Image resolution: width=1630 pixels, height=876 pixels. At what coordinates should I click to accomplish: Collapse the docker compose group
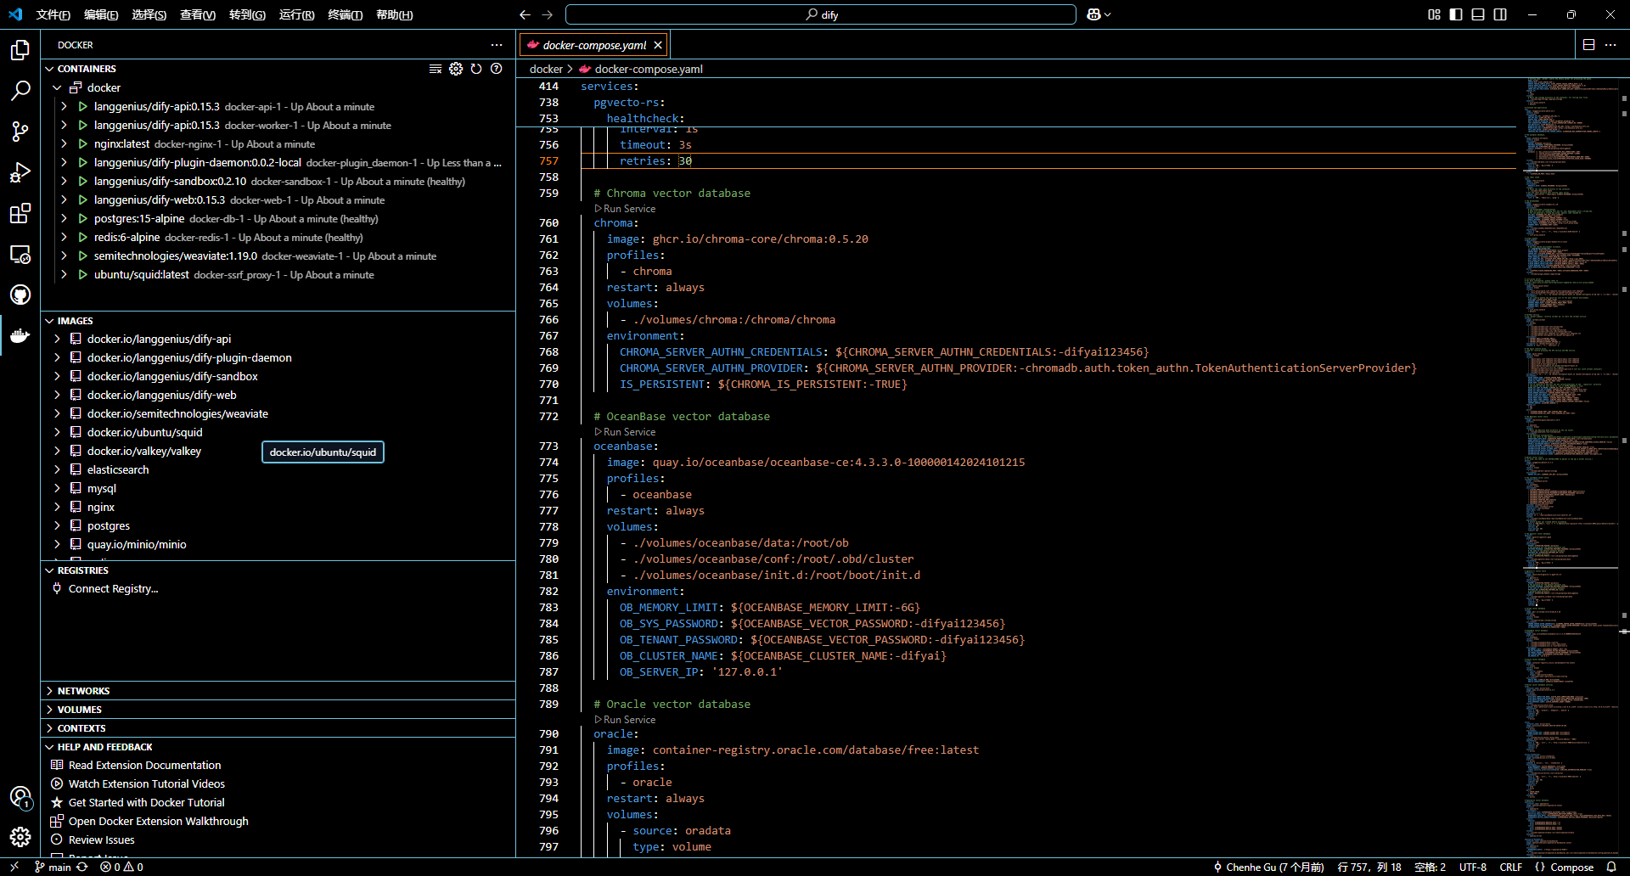(x=57, y=87)
